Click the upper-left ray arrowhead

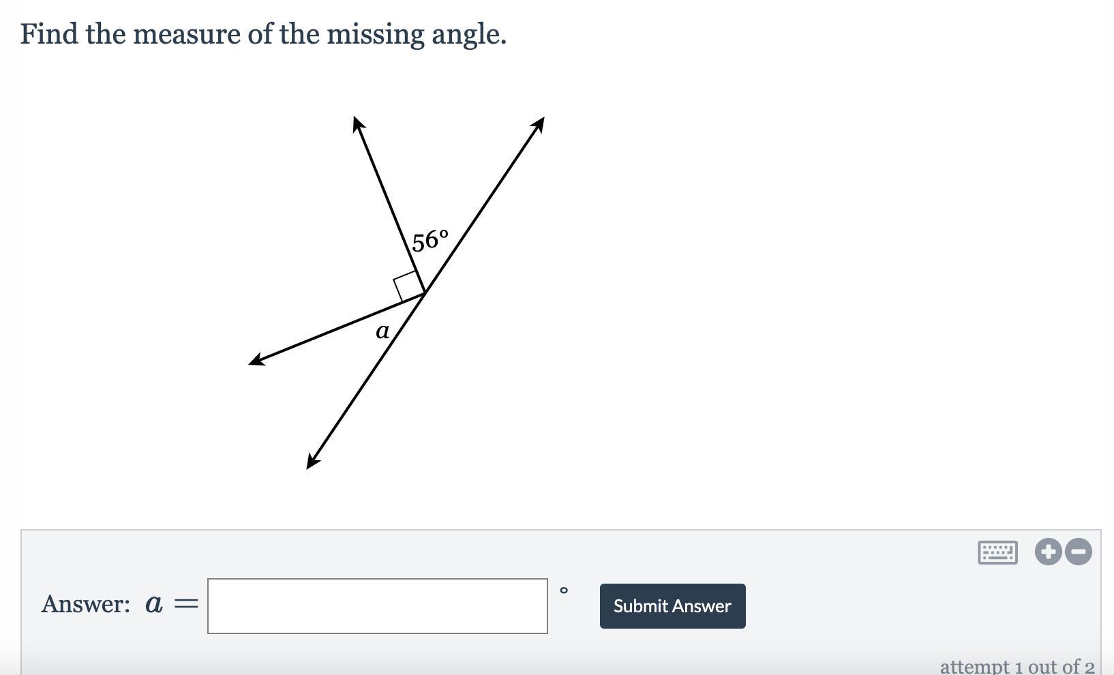pos(358,124)
